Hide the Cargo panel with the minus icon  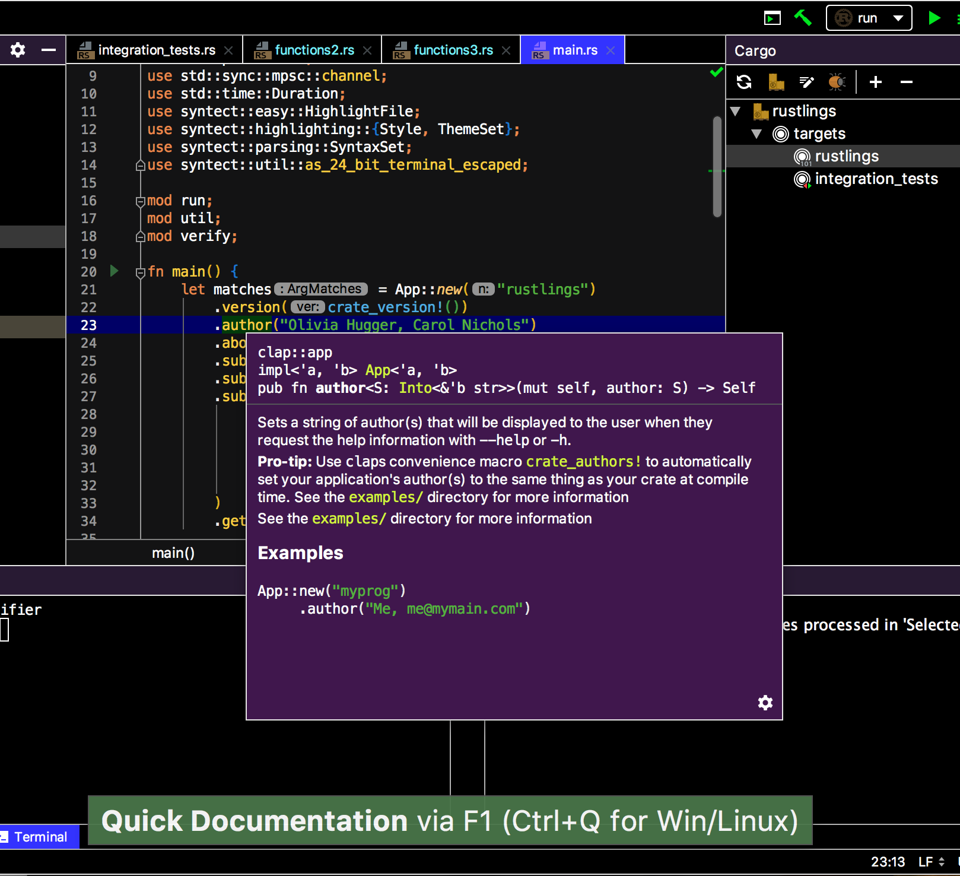906,82
